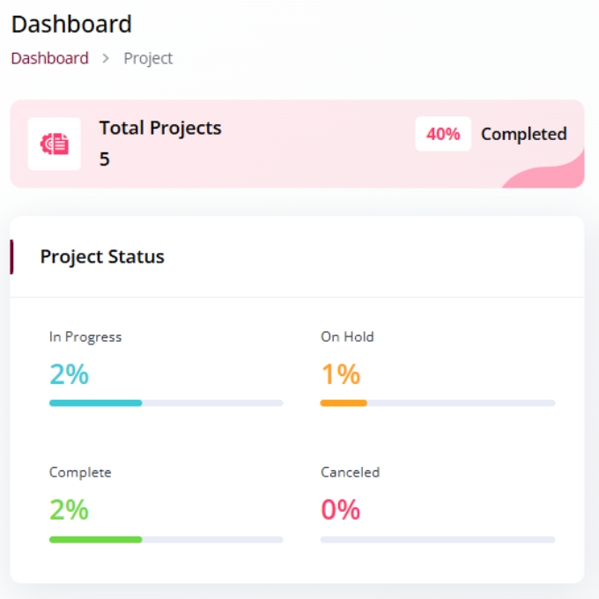This screenshot has height=599, width=599.
Task: Click the Complete green progress bar
Action: [x=166, y=539]
